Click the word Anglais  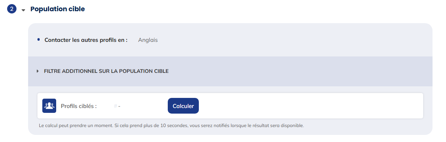tap(148, 40)
